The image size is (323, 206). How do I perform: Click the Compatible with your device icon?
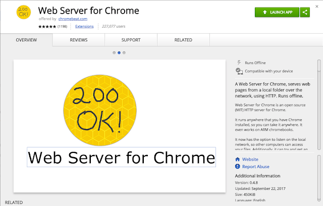(239, 71)
